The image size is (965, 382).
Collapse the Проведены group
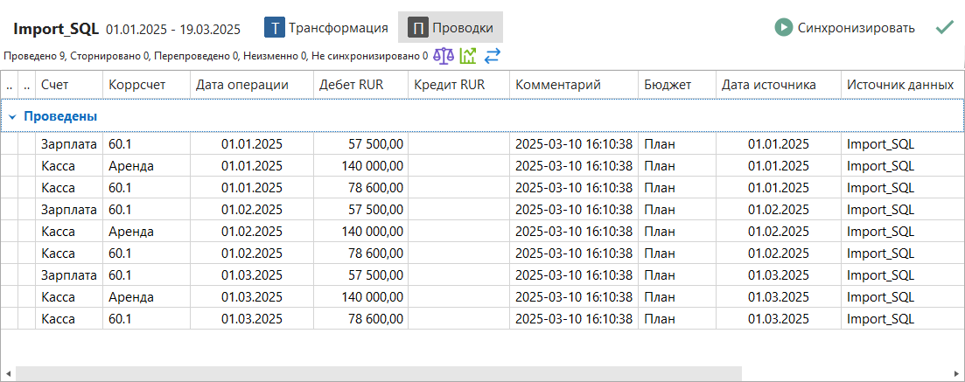point(12,116)
